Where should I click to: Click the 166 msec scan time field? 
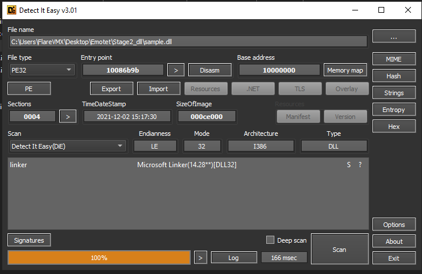(x=284, y=258)
